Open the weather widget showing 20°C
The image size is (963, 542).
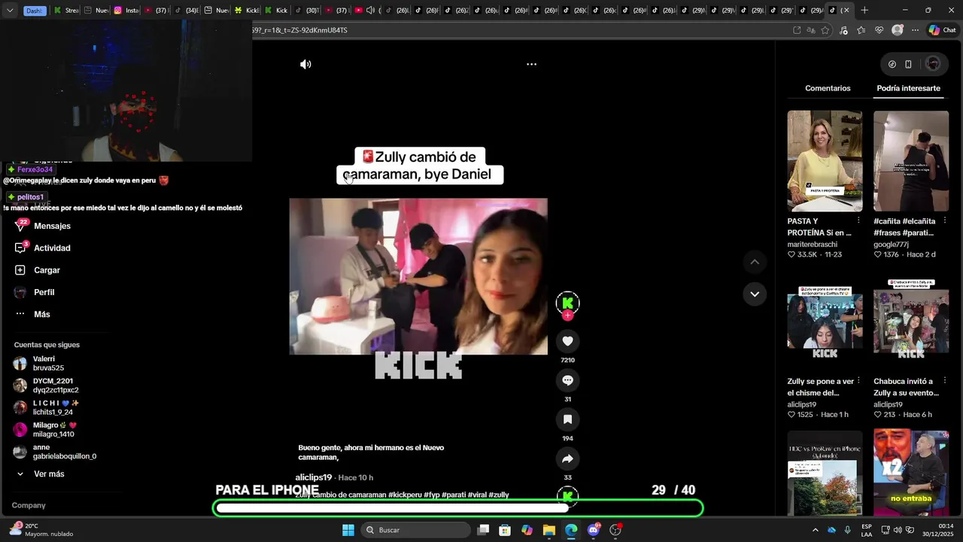41,530
